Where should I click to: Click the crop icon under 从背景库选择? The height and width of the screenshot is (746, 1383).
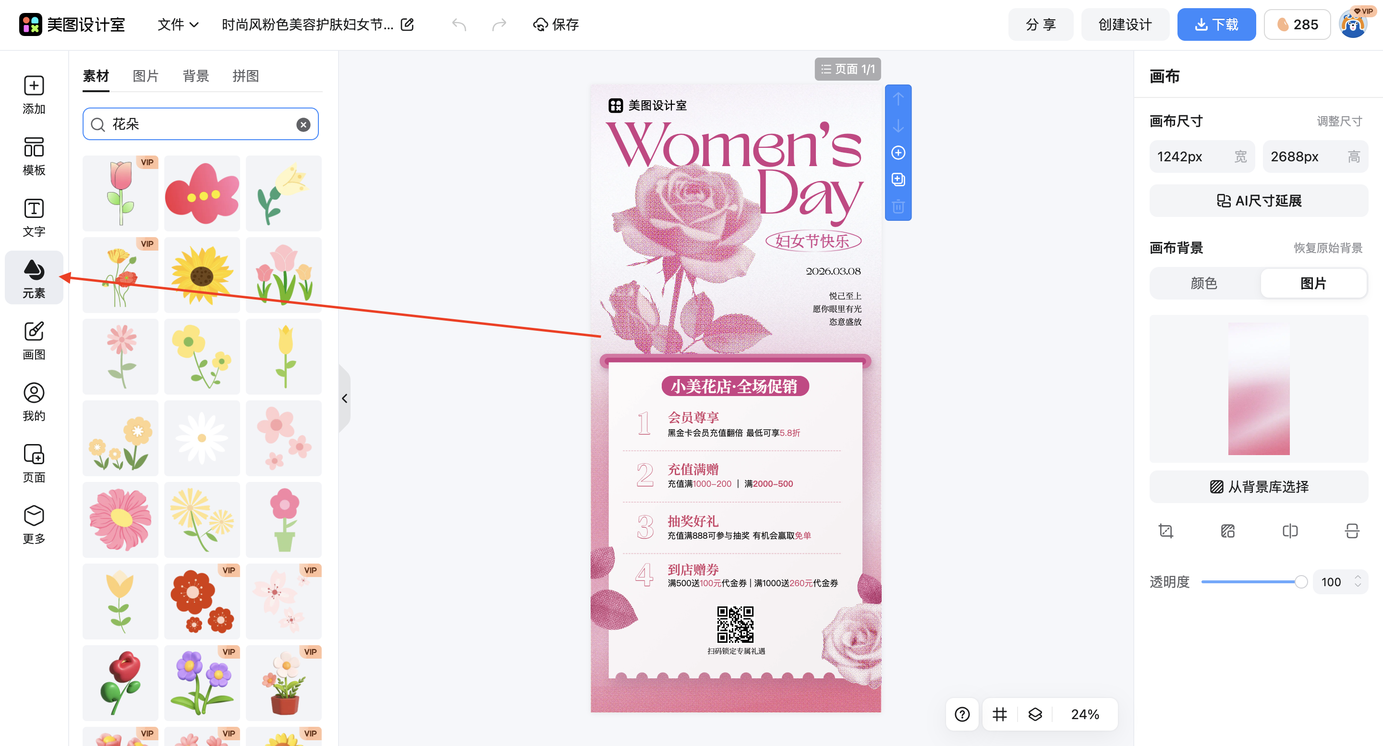point(1166,531)
